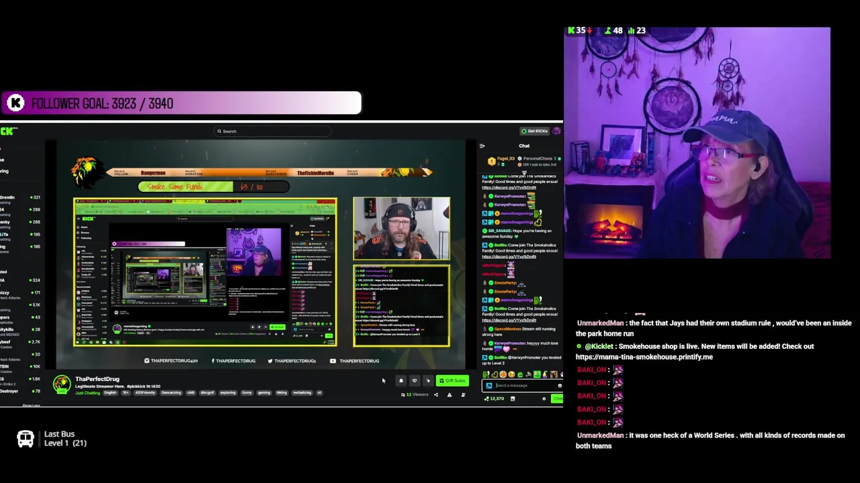This screenshot has height=483, width=860.
Task: Select the Geocaching tag
Action: coord(171,393)
